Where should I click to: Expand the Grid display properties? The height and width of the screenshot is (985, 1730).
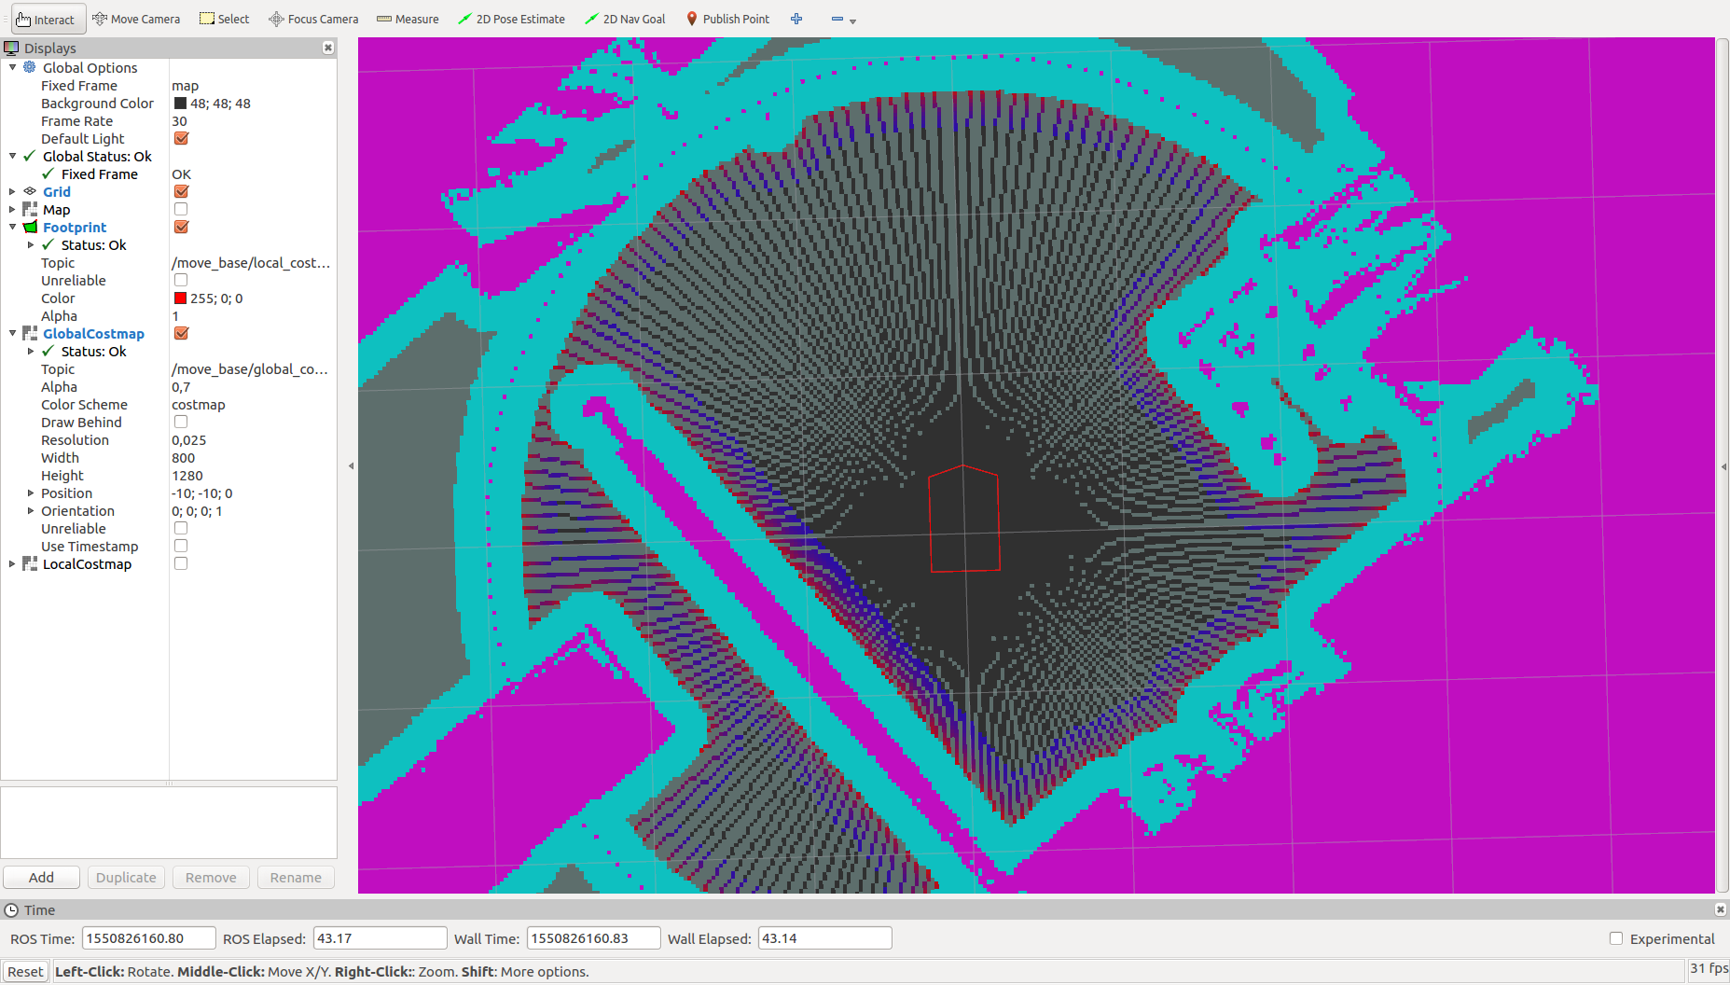12,191
